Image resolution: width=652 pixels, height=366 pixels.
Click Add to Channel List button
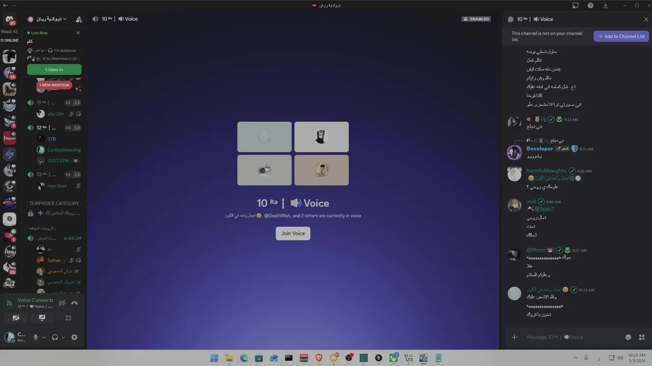[621, 36]
